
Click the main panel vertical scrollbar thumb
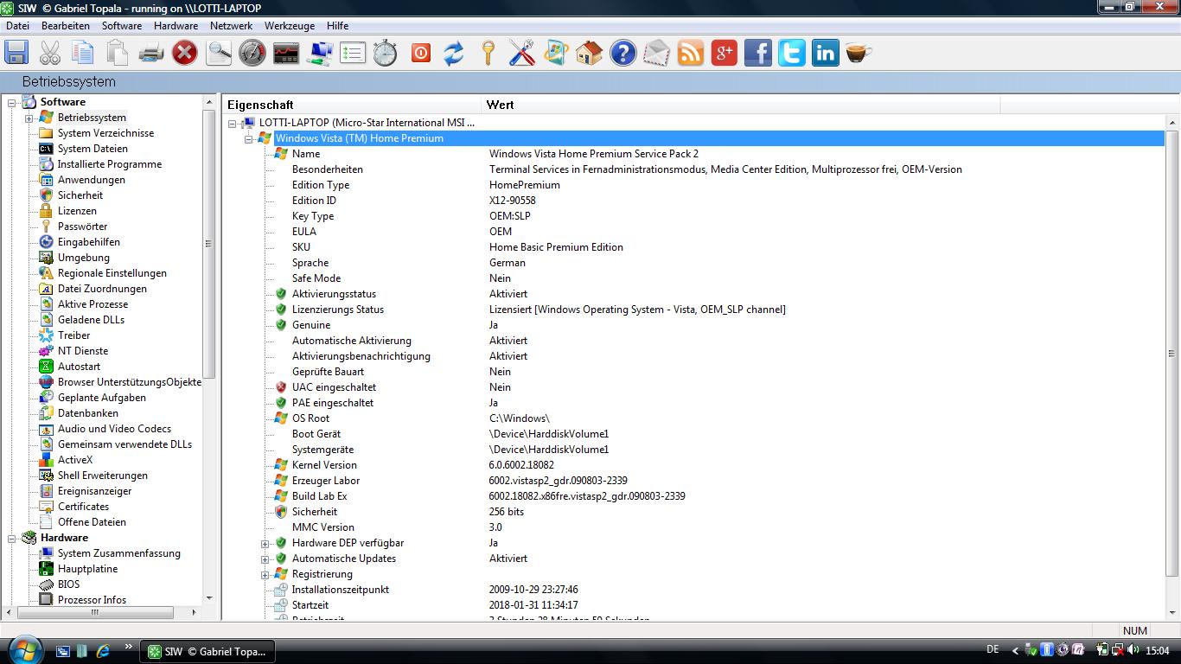1171,354
